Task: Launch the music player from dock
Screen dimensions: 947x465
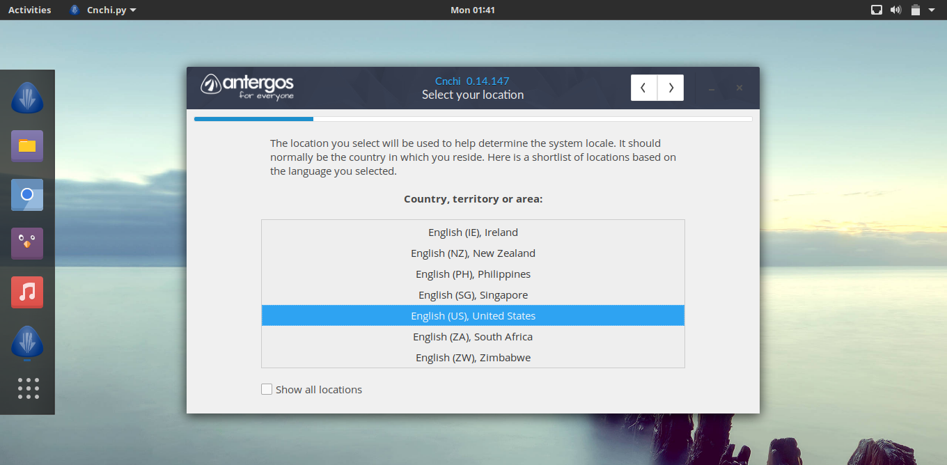Action: point(27,292)
